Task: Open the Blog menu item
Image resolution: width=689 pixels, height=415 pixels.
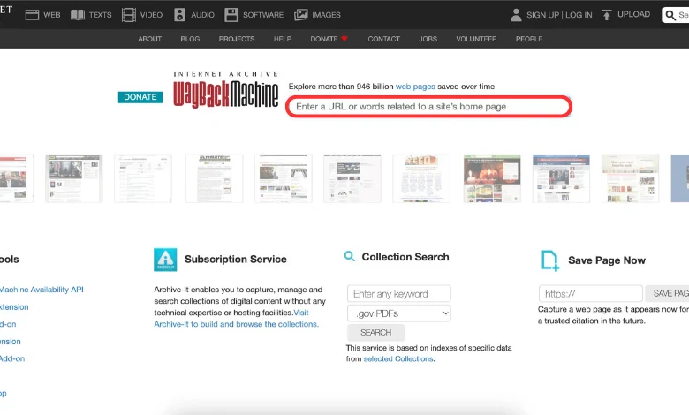Action: coord(190,39)
